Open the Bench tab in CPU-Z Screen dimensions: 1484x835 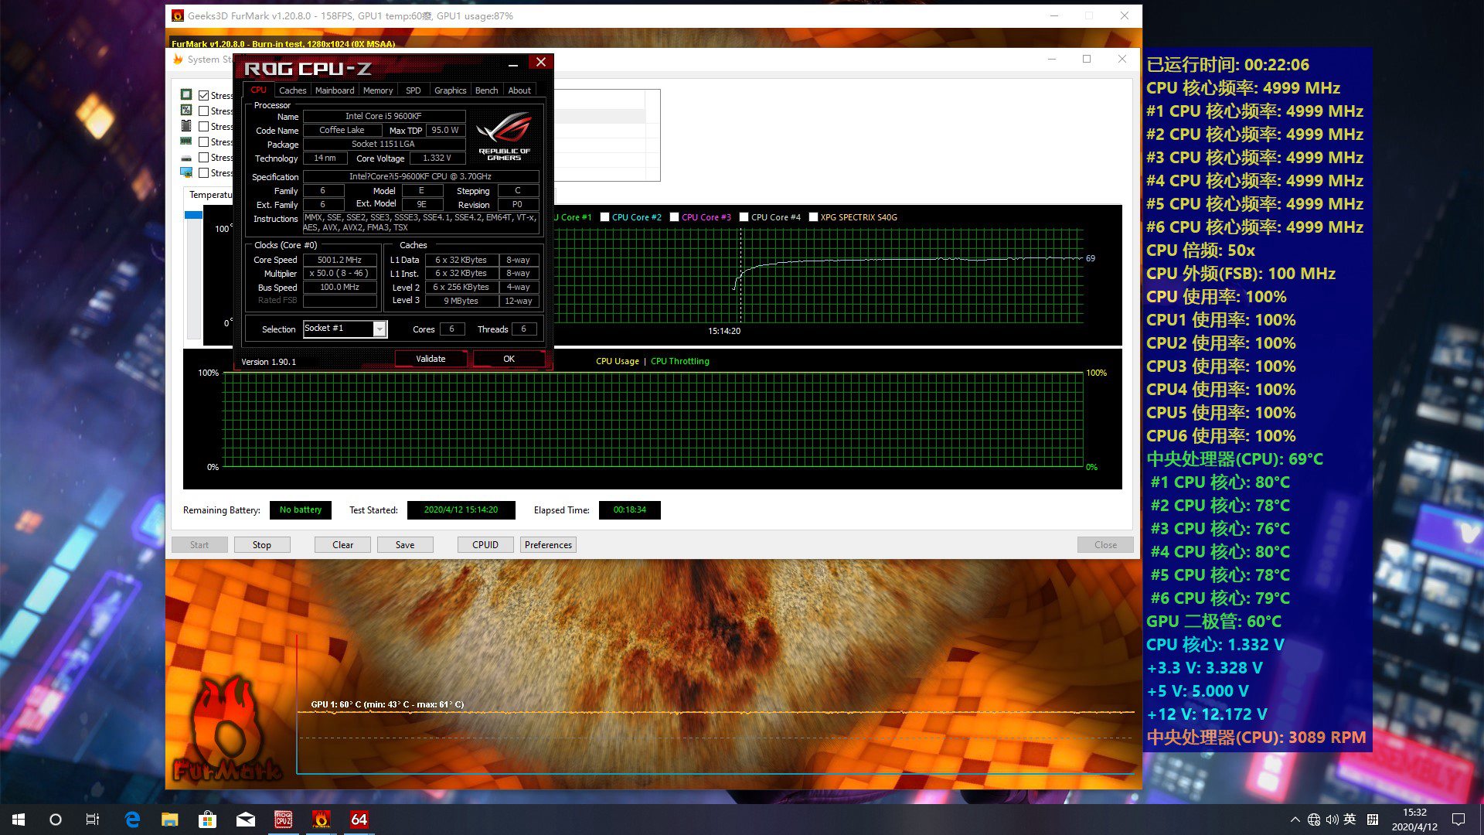pos(486,90)
